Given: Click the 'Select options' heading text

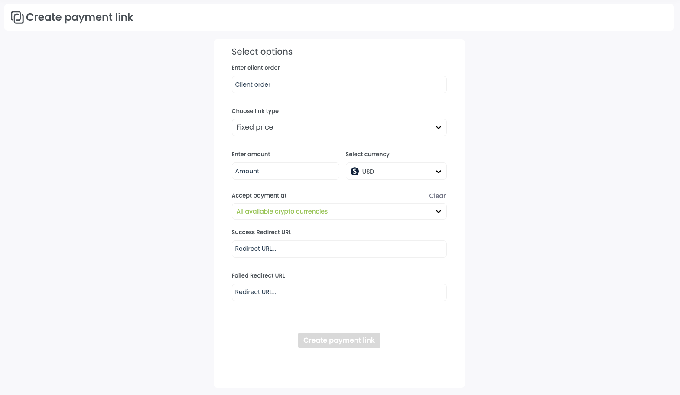Looking at the screenshot, I should click(262, 52).
